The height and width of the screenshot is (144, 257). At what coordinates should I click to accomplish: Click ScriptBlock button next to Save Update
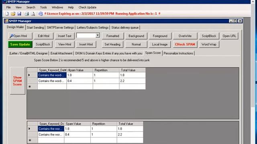(x=43, y=44)
